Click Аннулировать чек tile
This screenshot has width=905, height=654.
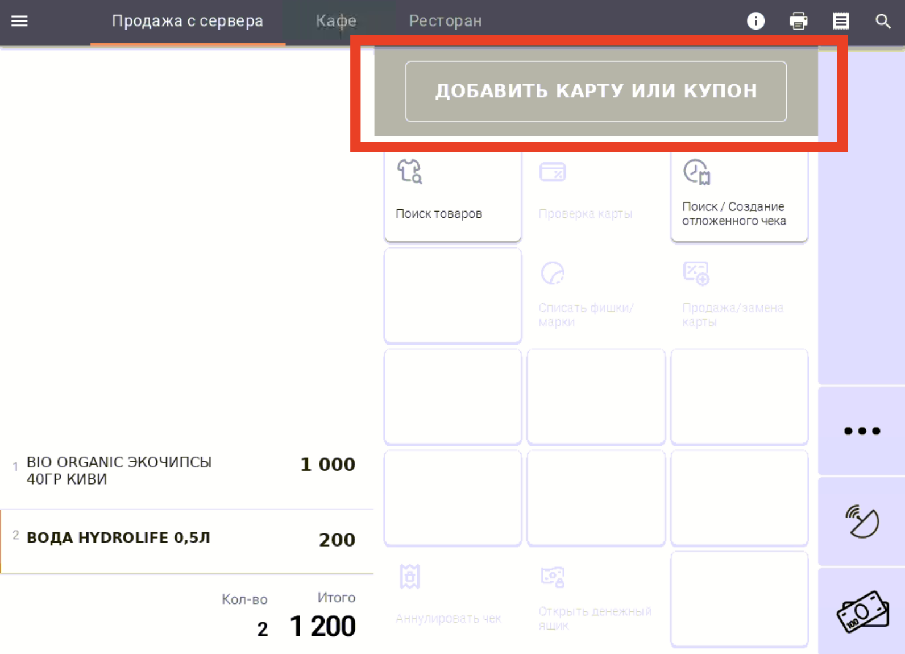pyautogui.click(x=453, y=599)
